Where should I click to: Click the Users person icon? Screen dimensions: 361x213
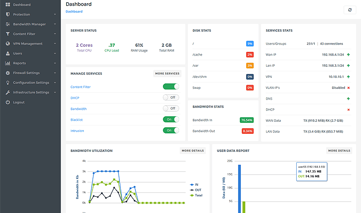[x=8, y=53]
